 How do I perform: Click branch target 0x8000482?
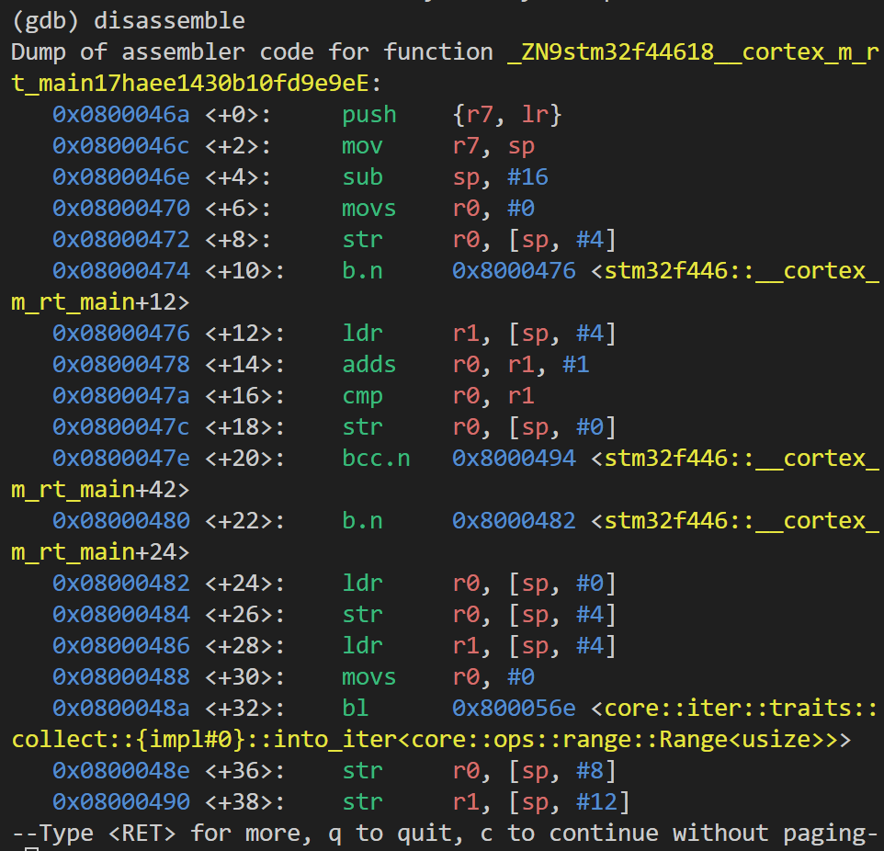(x=514, y=520)
